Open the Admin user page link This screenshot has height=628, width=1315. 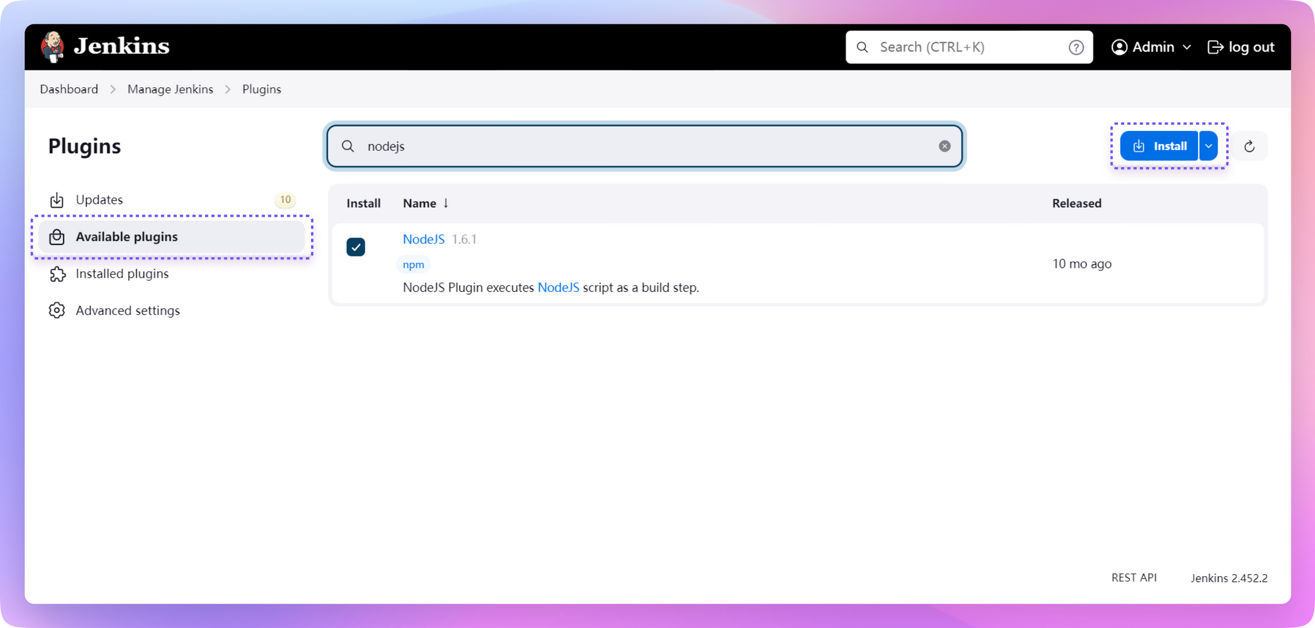click(1153, 47)
